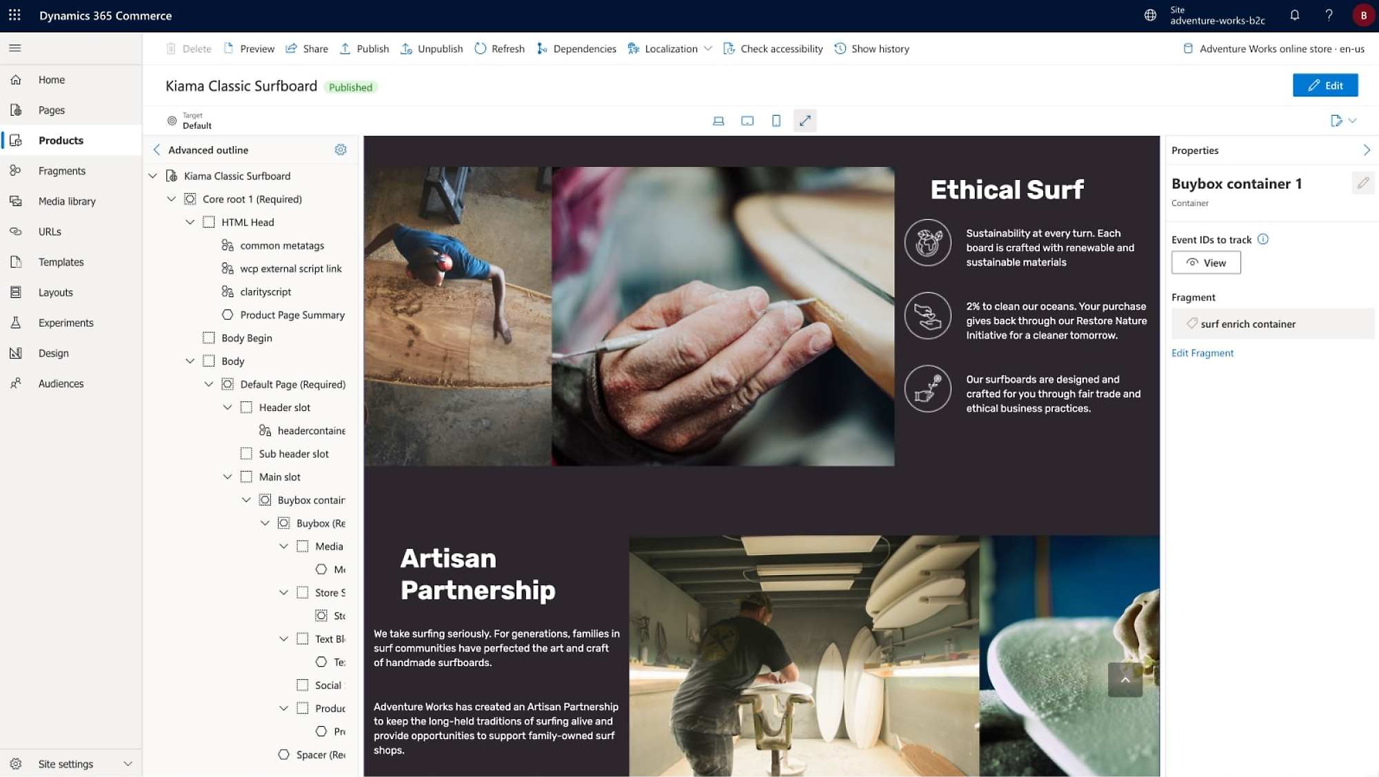Toggle the HTML Head checkbox node
The image size is (1379, 777).
[x=208, y=222]
